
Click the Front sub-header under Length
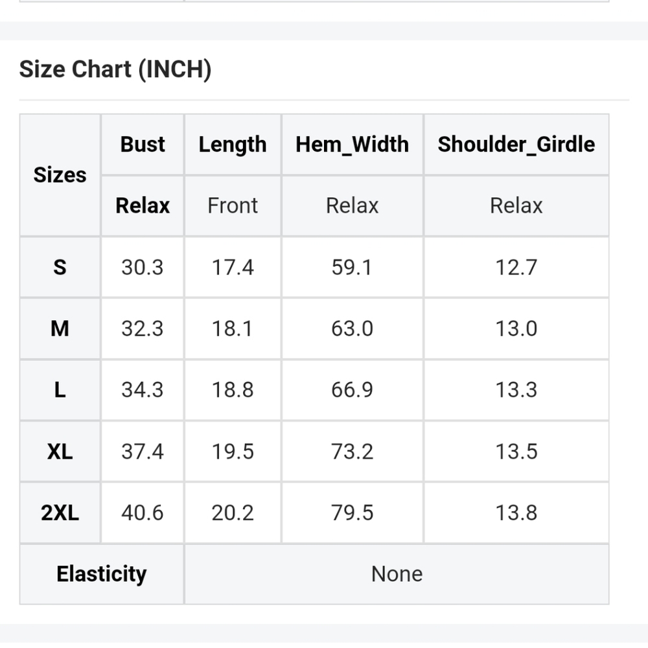click(x=233, y=206)
